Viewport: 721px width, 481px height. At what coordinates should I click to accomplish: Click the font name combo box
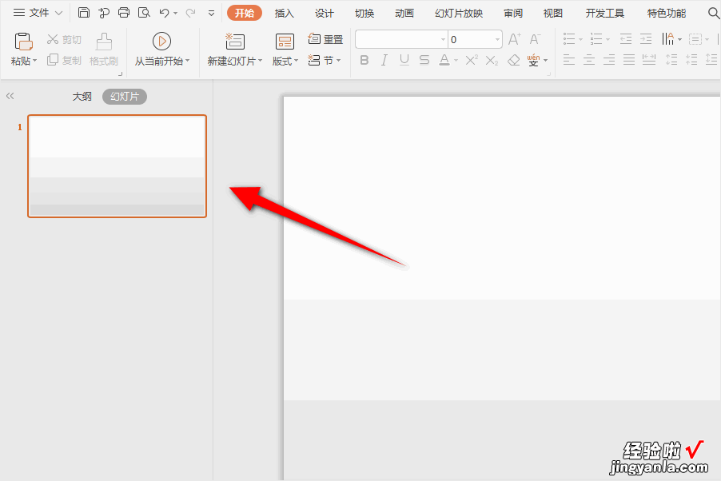coord(401,39)
